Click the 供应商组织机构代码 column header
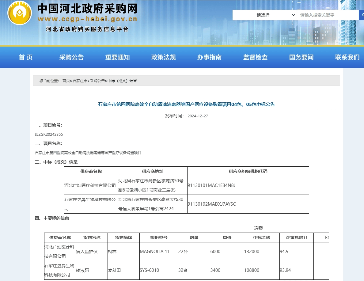Screen dimensions: 364x281 248,171
